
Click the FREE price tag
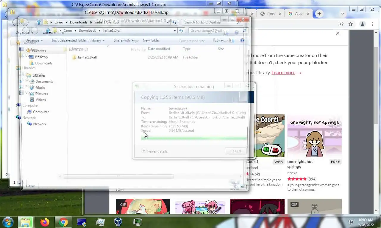pyautogui.click(x=335, y=162)
